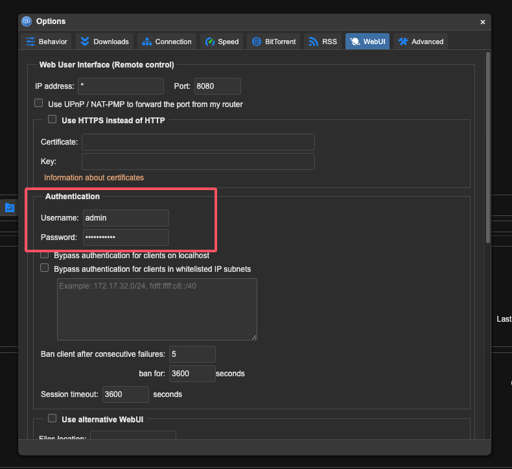Click the Advanced tab tools icon
The image size is (512, 469).
tap(403, 42)
